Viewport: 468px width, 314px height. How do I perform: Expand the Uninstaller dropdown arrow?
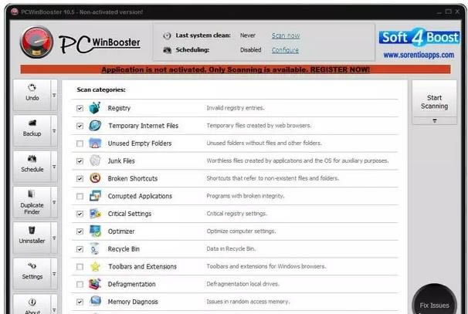coord(54,238)
